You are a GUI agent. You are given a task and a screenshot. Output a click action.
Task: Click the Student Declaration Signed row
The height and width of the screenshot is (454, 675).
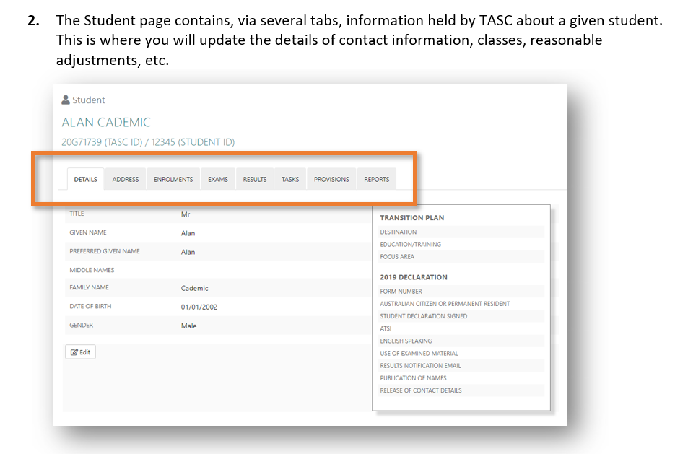coord(423,316)
